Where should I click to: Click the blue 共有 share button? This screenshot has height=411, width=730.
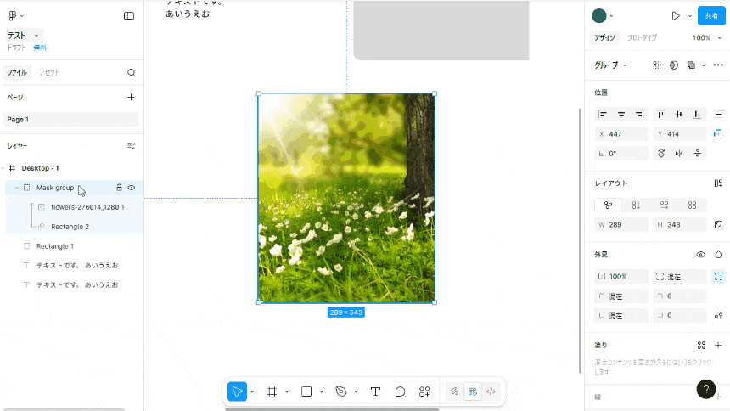[x=711, y=15]
